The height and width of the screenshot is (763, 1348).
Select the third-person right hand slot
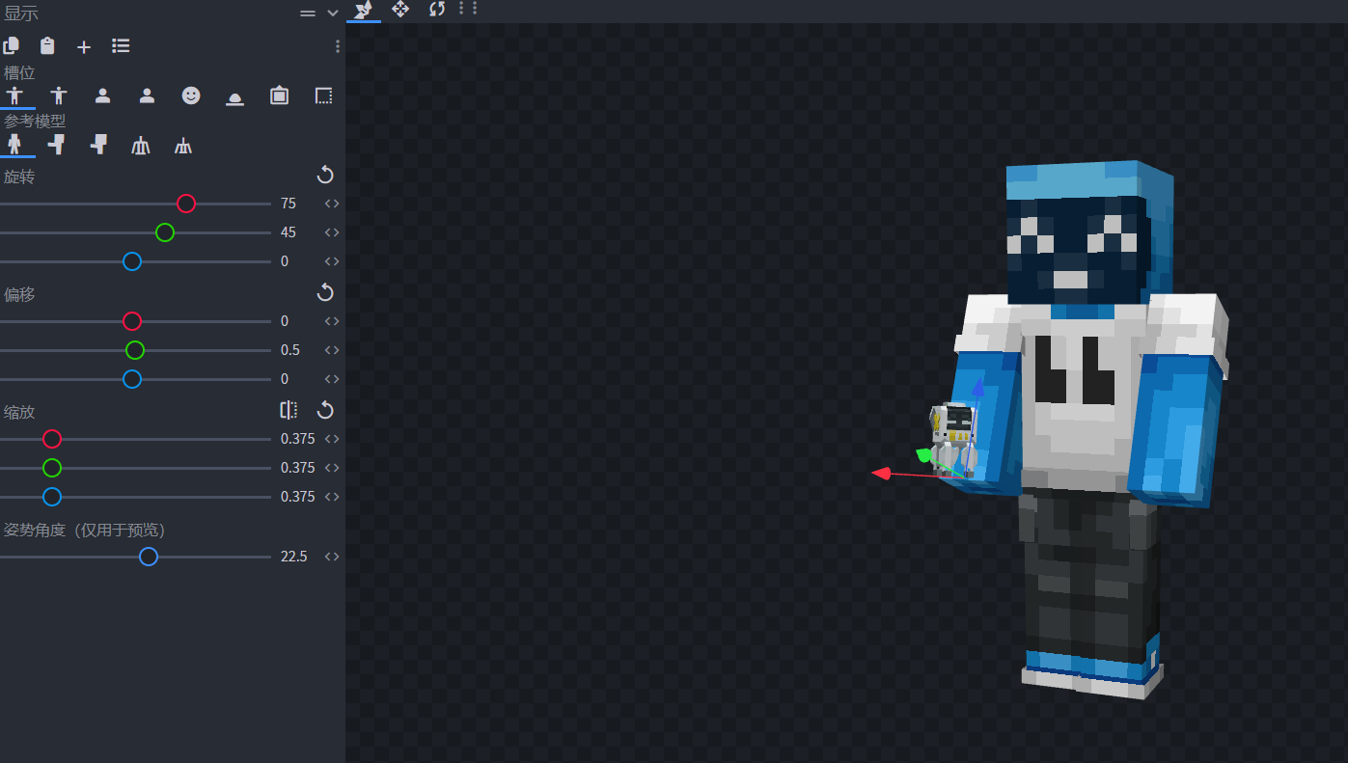pyautogui.click(x=14, y=95)
